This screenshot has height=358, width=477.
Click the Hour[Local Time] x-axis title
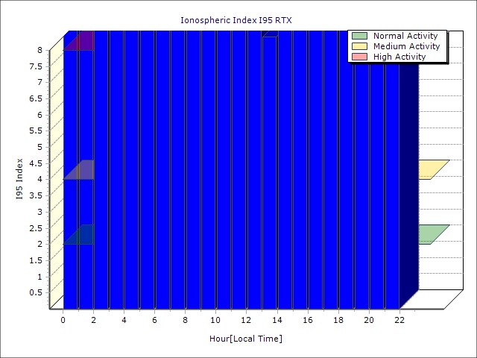tap(246, 339)
